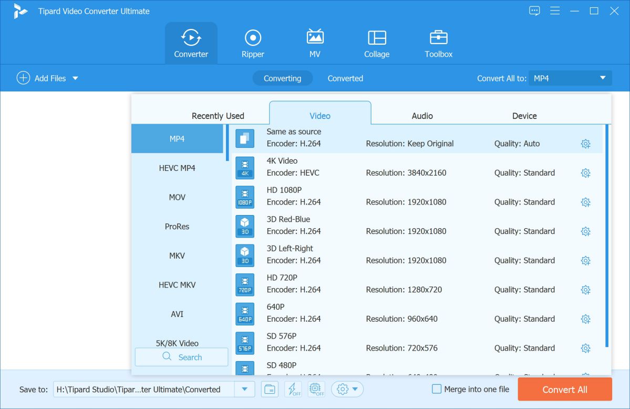The image size is (630, 409).
Task: Select MOV in format list
Action: tap(177, 197)
